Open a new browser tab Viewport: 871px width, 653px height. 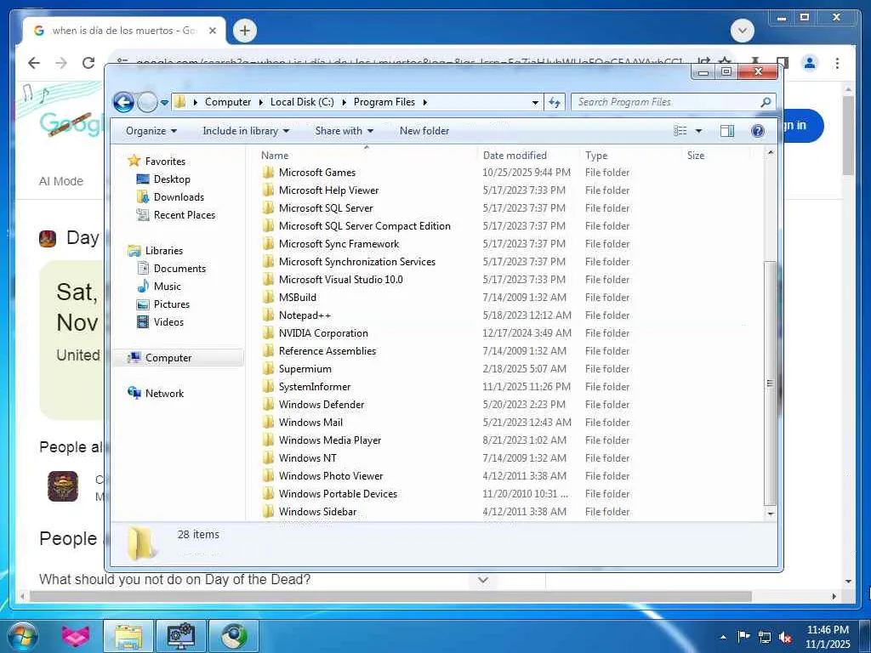click(245, 31)
